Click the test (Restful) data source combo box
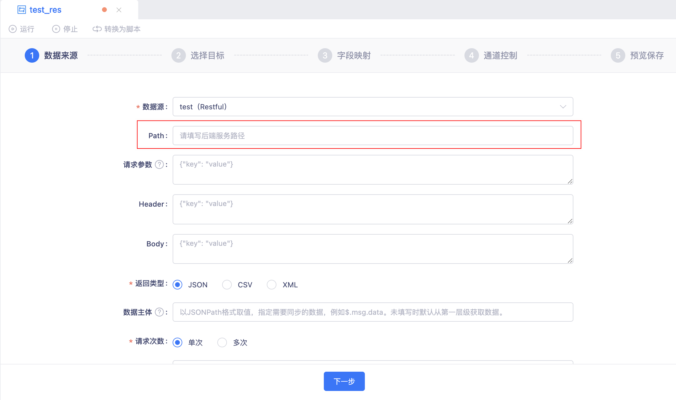Screen dimensions: 676x400 362,107
